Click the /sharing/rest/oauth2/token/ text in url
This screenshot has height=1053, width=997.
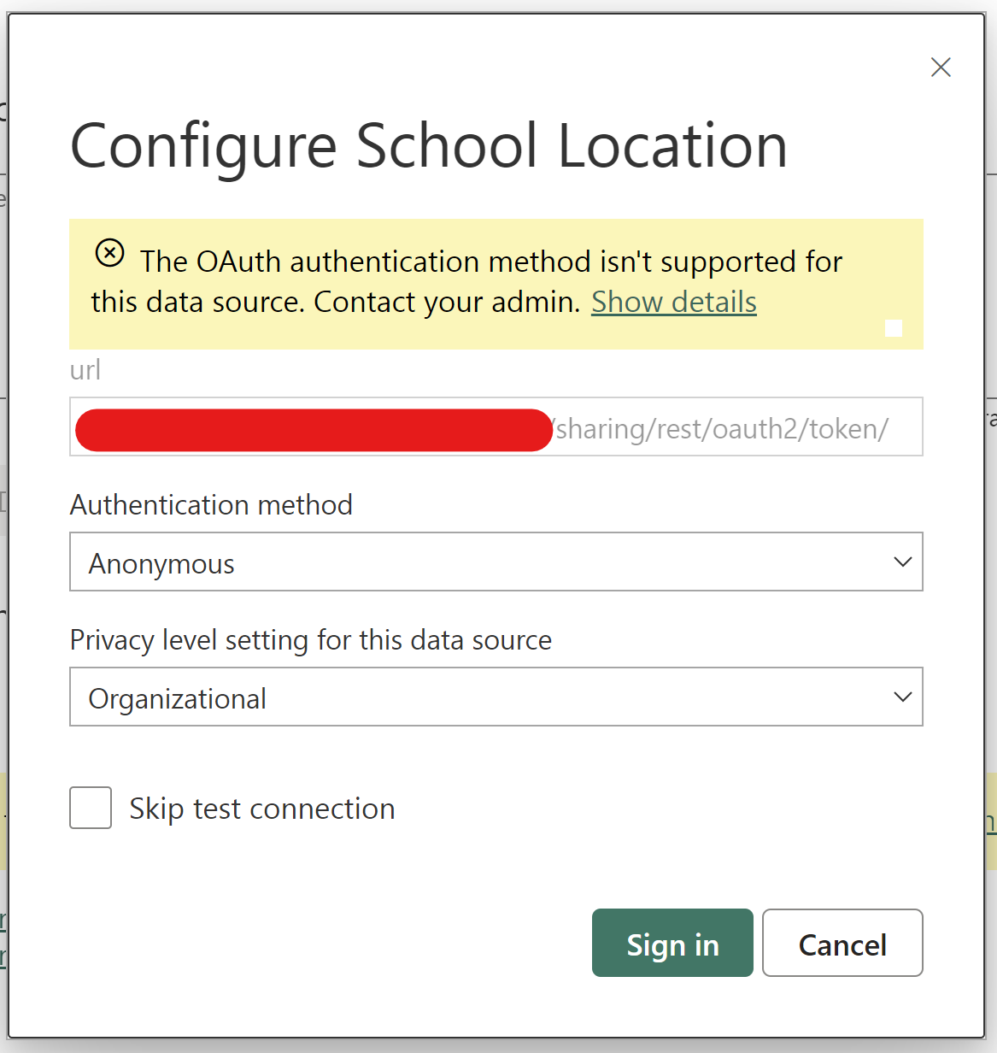[x=722, y=429]
